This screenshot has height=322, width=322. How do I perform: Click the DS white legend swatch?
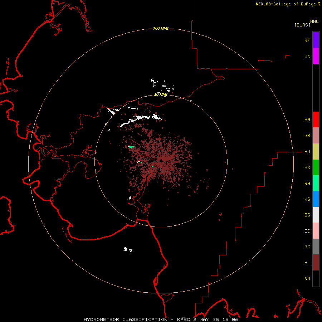(316, 215)
